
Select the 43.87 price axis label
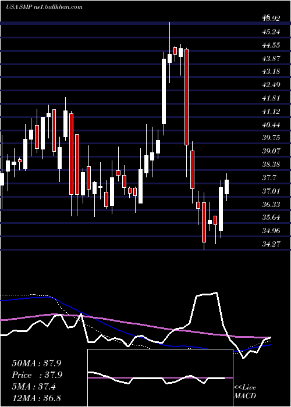(x=271, y=59)
